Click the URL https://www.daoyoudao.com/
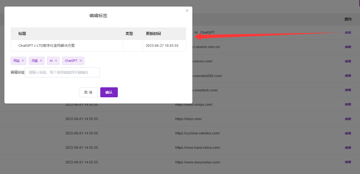Screen dimensions: 360x174 point(198,162)
